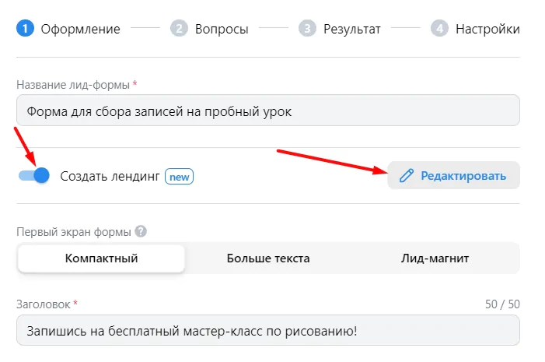Jump to the Настройки step
The height and width of the screenshot is (362, 545).
[x=487, y=29]
